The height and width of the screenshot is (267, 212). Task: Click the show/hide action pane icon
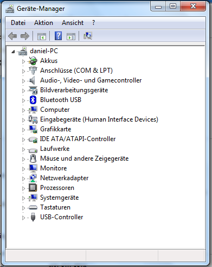pos(71,36)
